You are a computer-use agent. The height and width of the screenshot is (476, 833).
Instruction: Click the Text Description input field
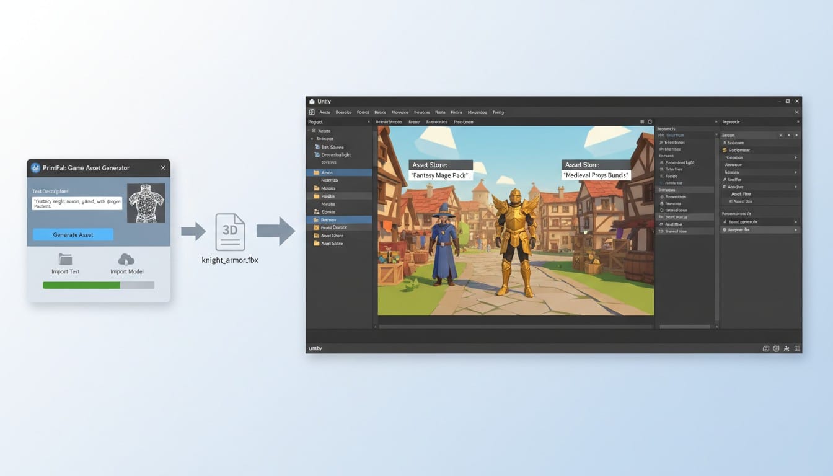[x=77, y=203]
